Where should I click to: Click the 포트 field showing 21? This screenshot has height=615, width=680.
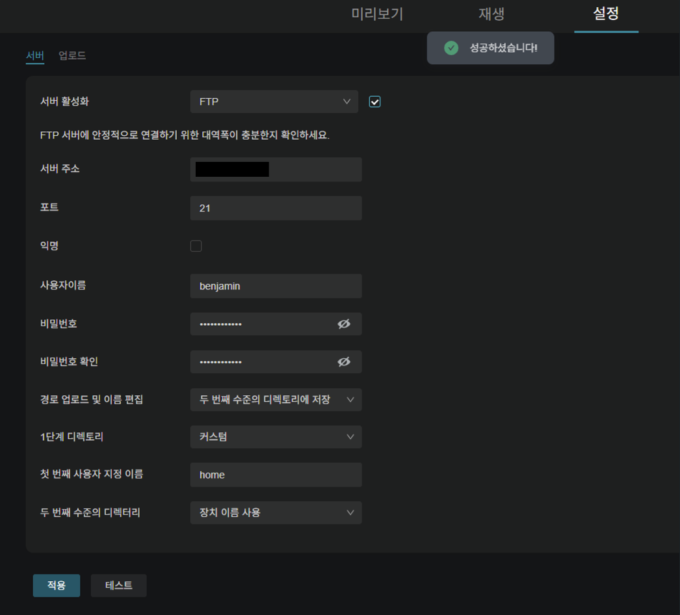tap(276, 208)
